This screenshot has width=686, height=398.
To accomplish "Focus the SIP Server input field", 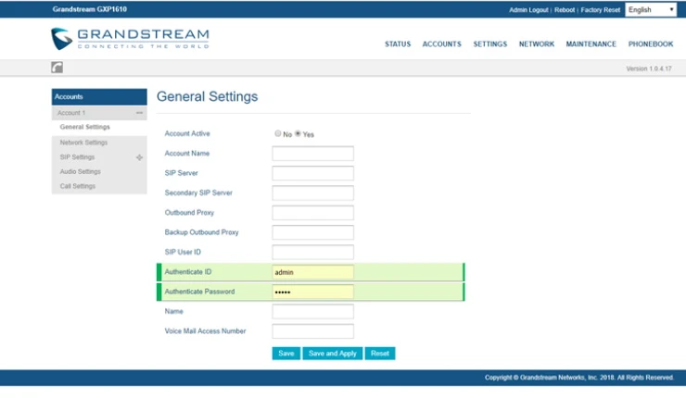I will (x=312, y=173).
